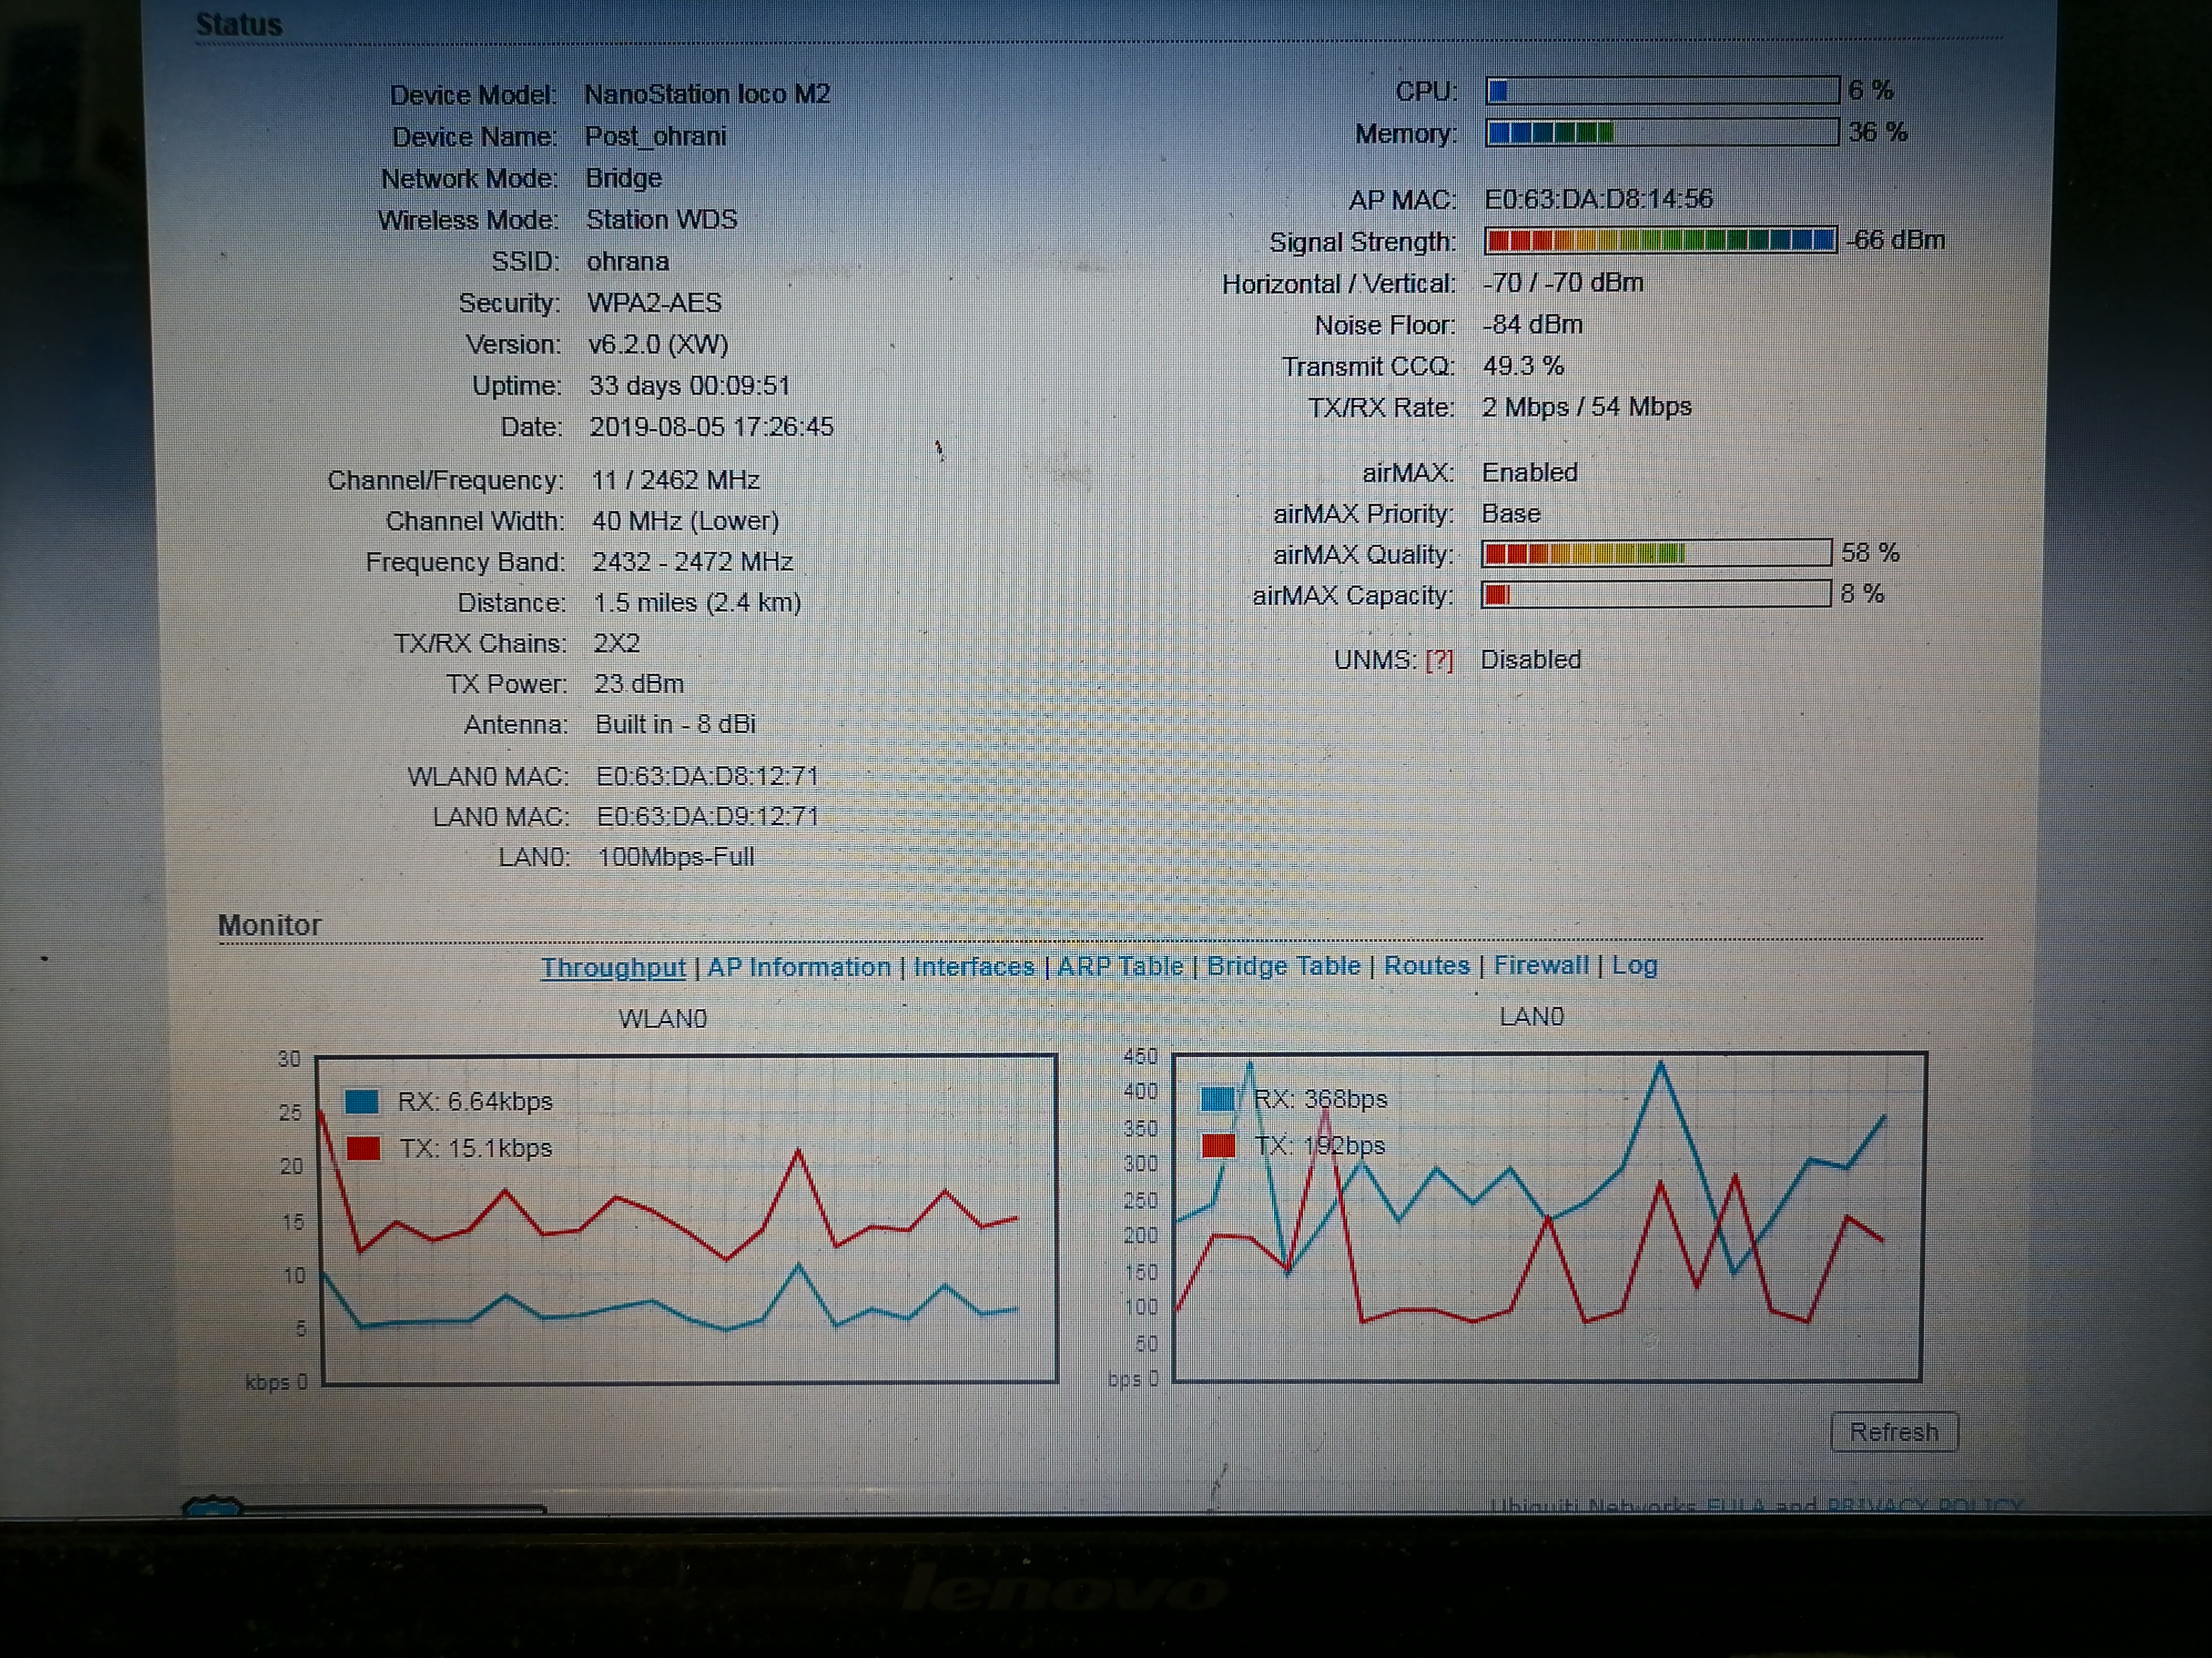The height and width of the screenshot is (1658, 2212).
Task: Click WLAN0 legend text 'TX: 15.1kbps'
Action: 476,1147
